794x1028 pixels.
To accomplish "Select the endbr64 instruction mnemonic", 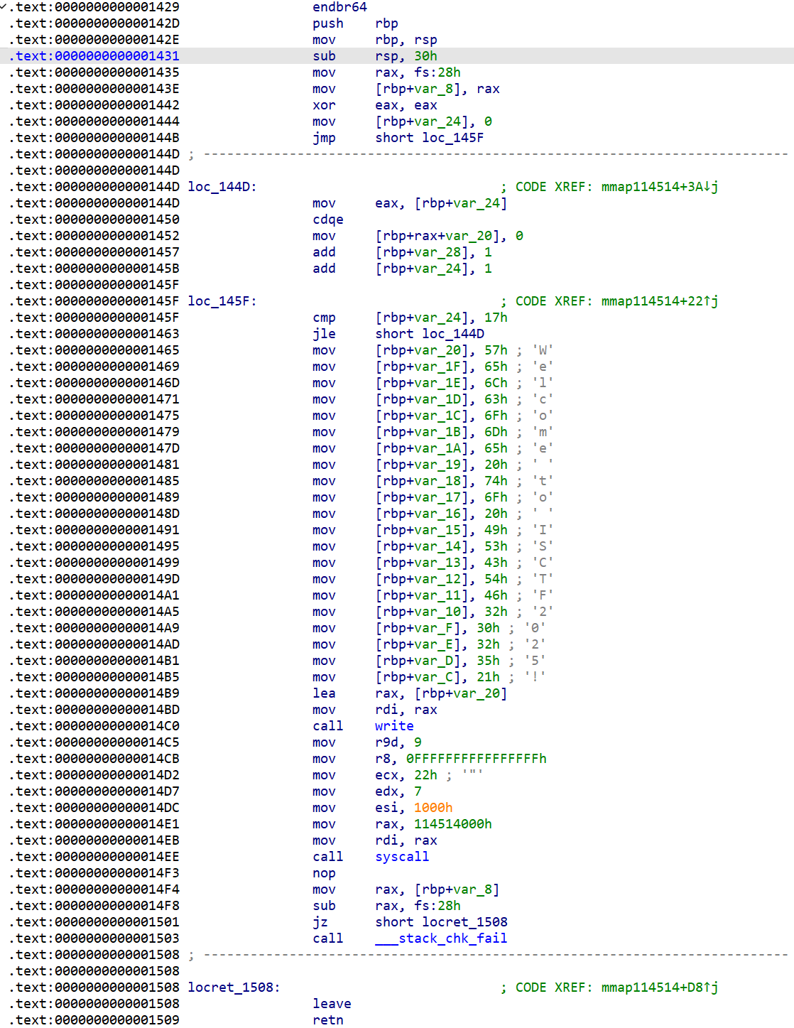I will (x=339, y=7).
